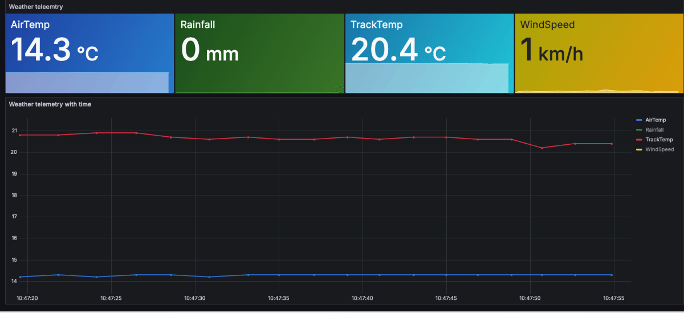This screenshot has height=313, width=684.
Task: Click the 10:47:55 time axis label
Action: [614, 298]
